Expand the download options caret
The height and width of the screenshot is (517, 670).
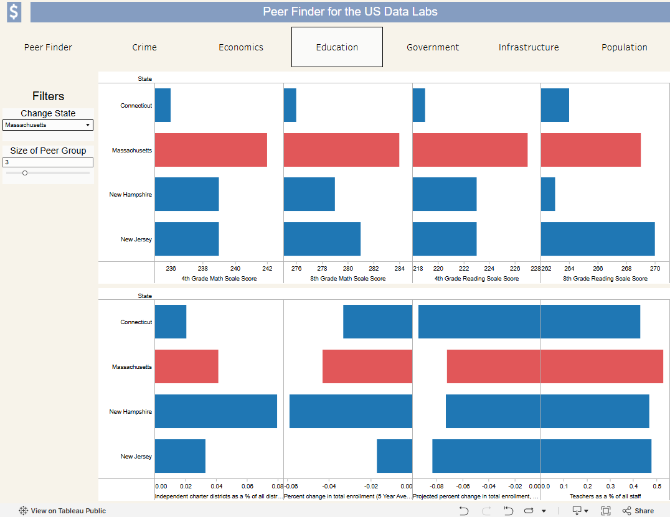coord(587,511)
